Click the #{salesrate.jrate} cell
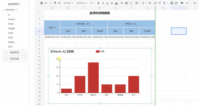The height and width of the screenshot is (106, 202). tap(147, 37)
